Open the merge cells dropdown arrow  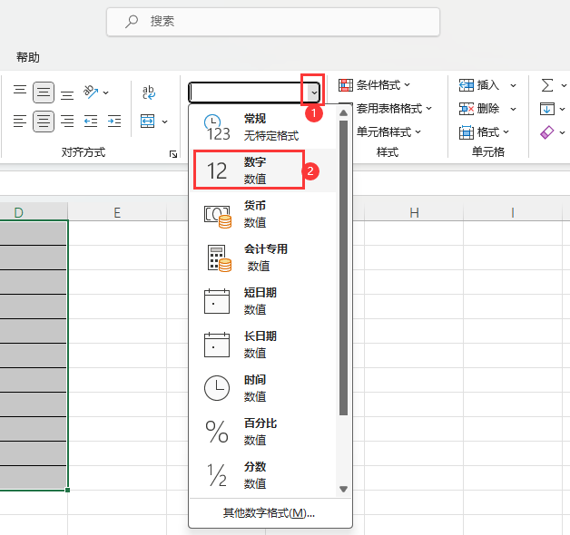click(164, 122)
